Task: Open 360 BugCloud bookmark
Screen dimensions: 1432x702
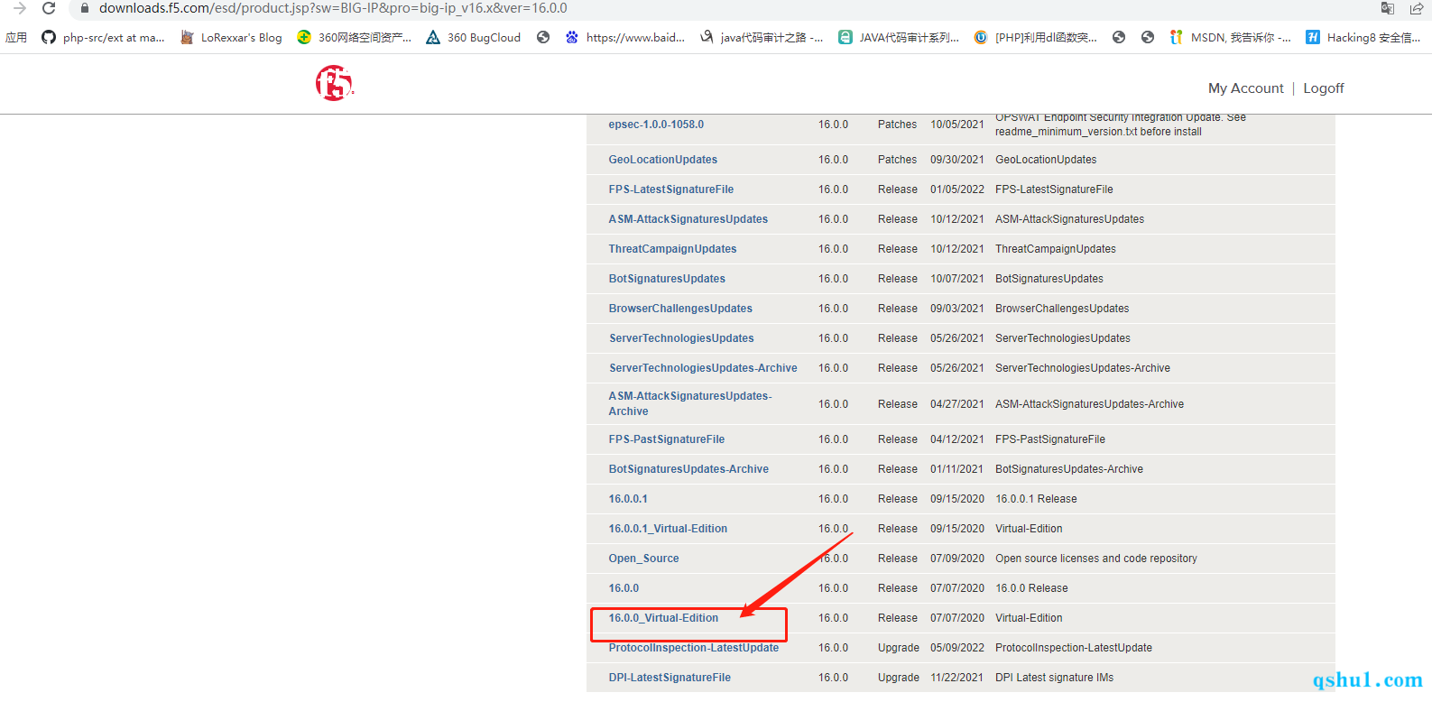Action: (x=474, y=38)
